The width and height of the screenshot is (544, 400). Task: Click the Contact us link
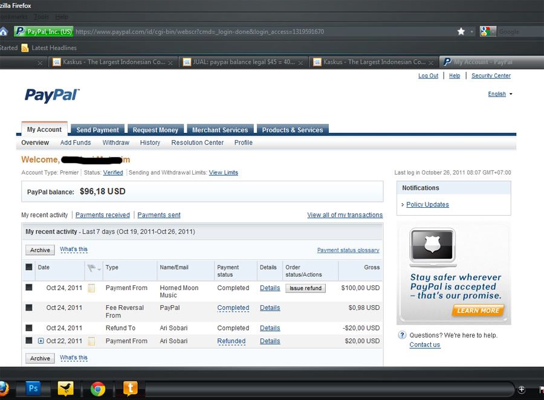point(425,344)
